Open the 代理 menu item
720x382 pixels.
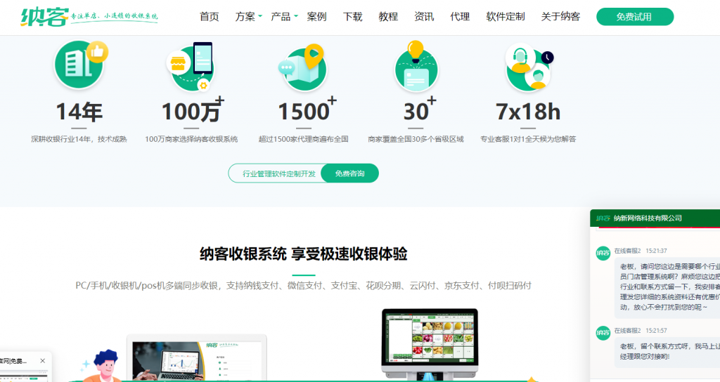tap(460, 17)
